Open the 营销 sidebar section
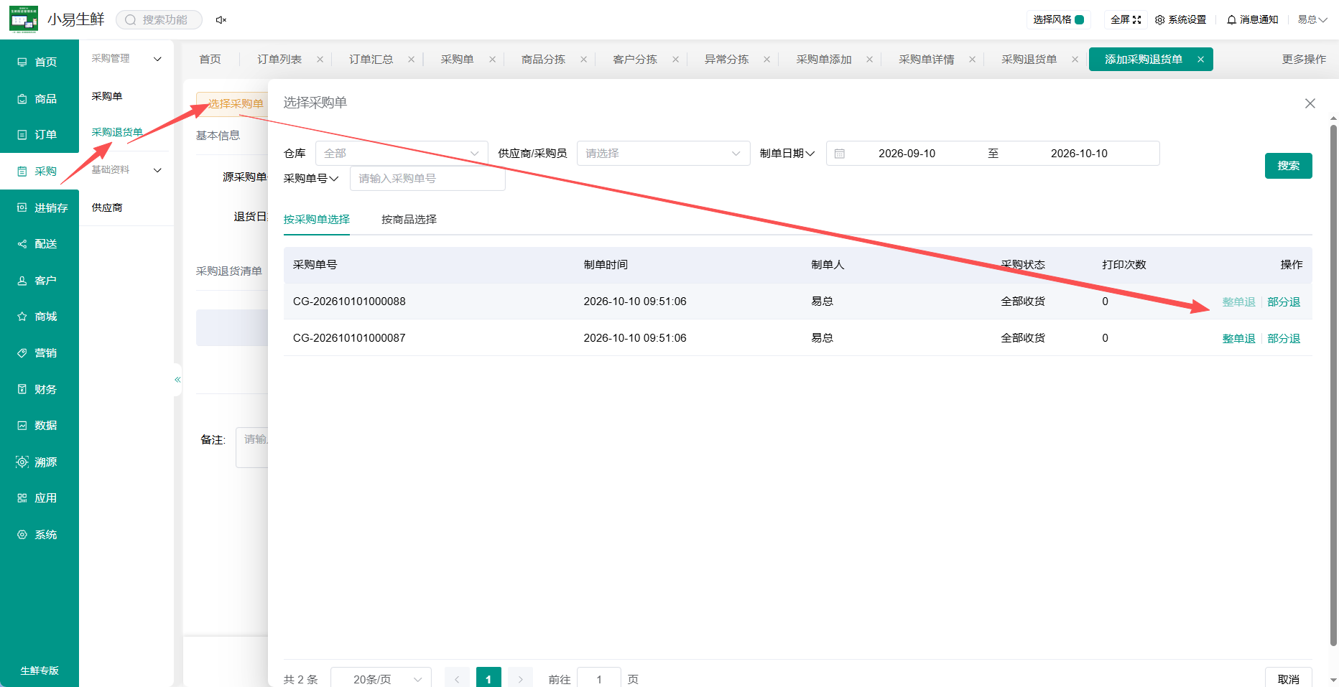The width and height of the screenshot is (1339, 687). click(x=38, y=352)
